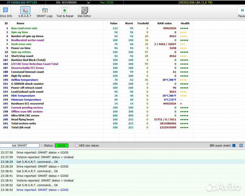Viewport: 245px width, 196px height.
Task: Uncheck the IBM super smart checkbox
Action: (234, 146)
